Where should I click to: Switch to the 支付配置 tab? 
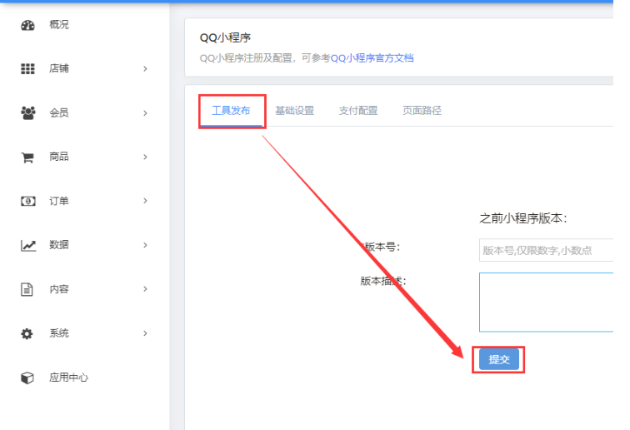pos(358,111)
